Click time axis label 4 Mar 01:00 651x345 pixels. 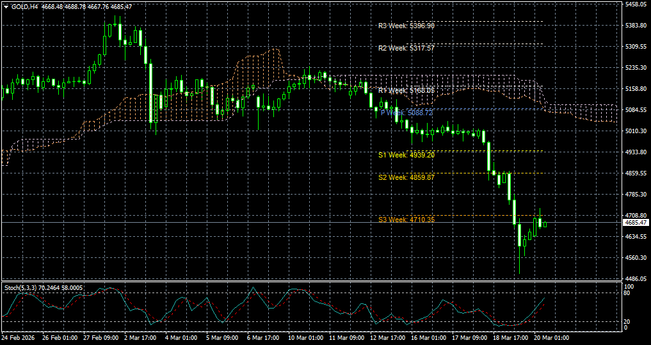(180, 338)
